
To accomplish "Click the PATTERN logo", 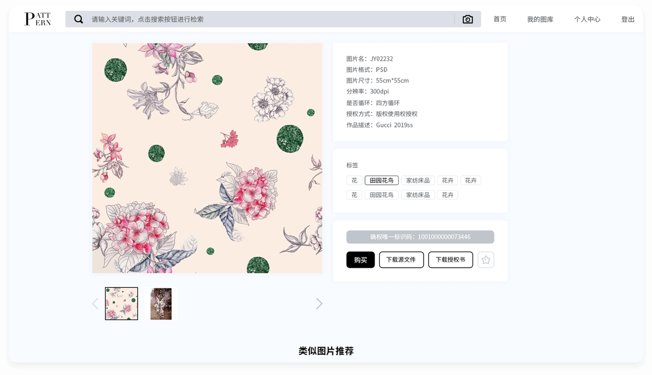I will [x=38, y=18].
